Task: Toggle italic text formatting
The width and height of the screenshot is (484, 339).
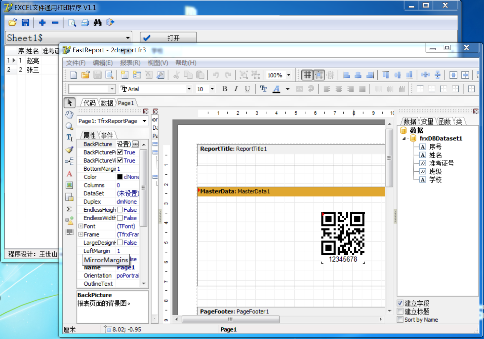Action: (x=236, y=89)
